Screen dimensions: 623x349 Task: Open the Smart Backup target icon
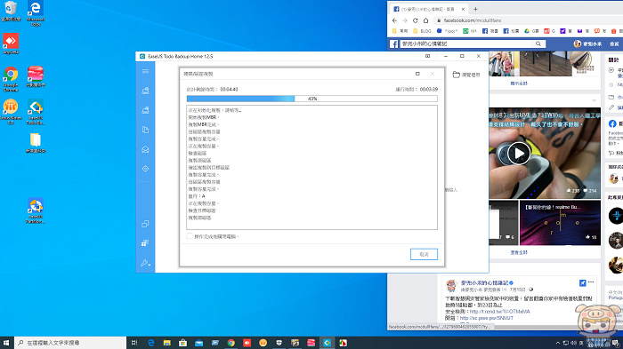tap(145, 169)
